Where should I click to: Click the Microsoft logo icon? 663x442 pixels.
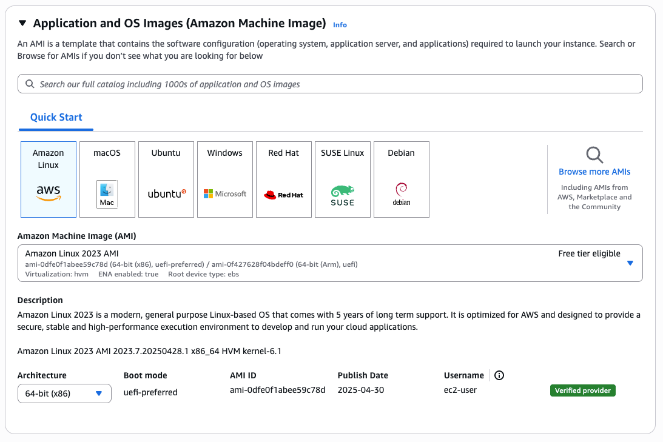[225, 193]
